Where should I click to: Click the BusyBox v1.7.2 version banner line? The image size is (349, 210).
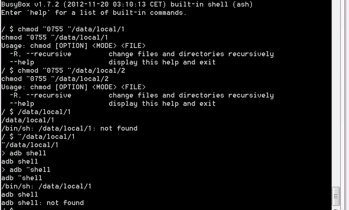pyautogui.click(x=127, y=5)
